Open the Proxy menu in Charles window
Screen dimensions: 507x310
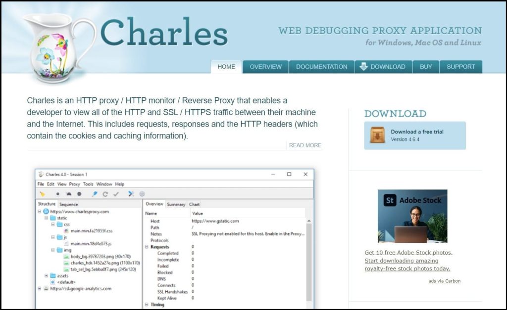[x=74, y=184]
